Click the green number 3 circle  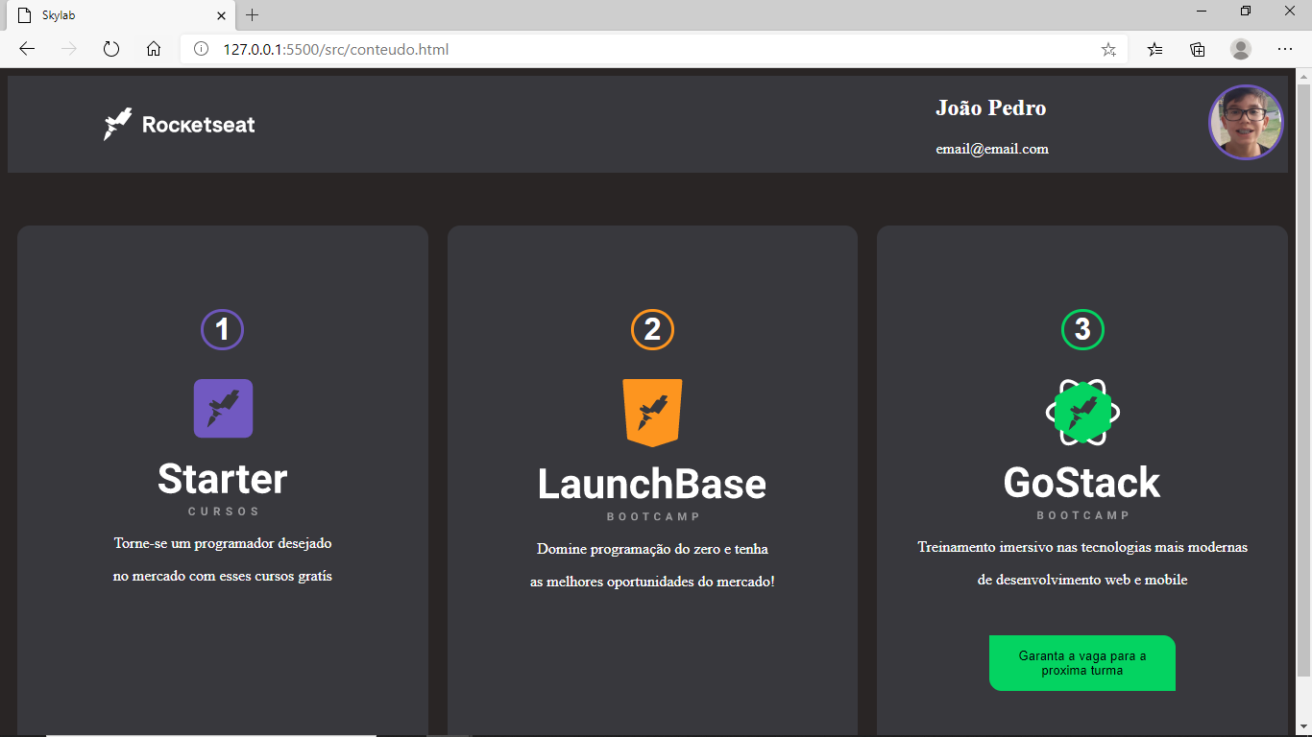pyautogui.click(x=1082, y=330)
